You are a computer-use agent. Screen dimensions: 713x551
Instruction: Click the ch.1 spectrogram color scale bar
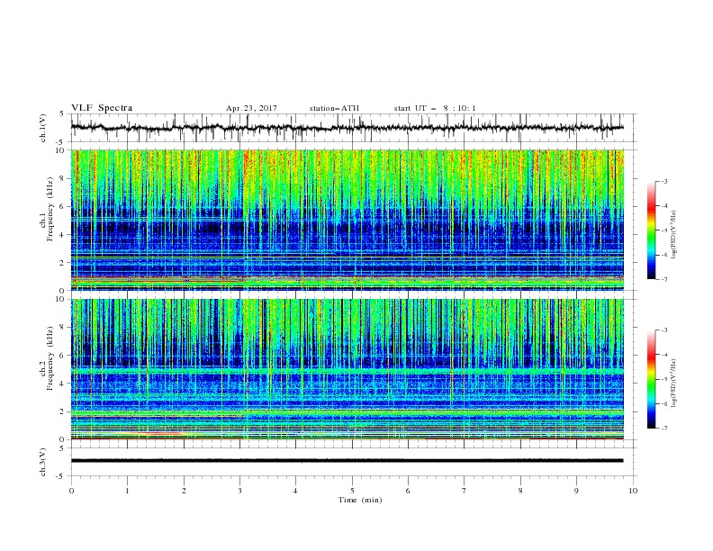pos(652,230)
